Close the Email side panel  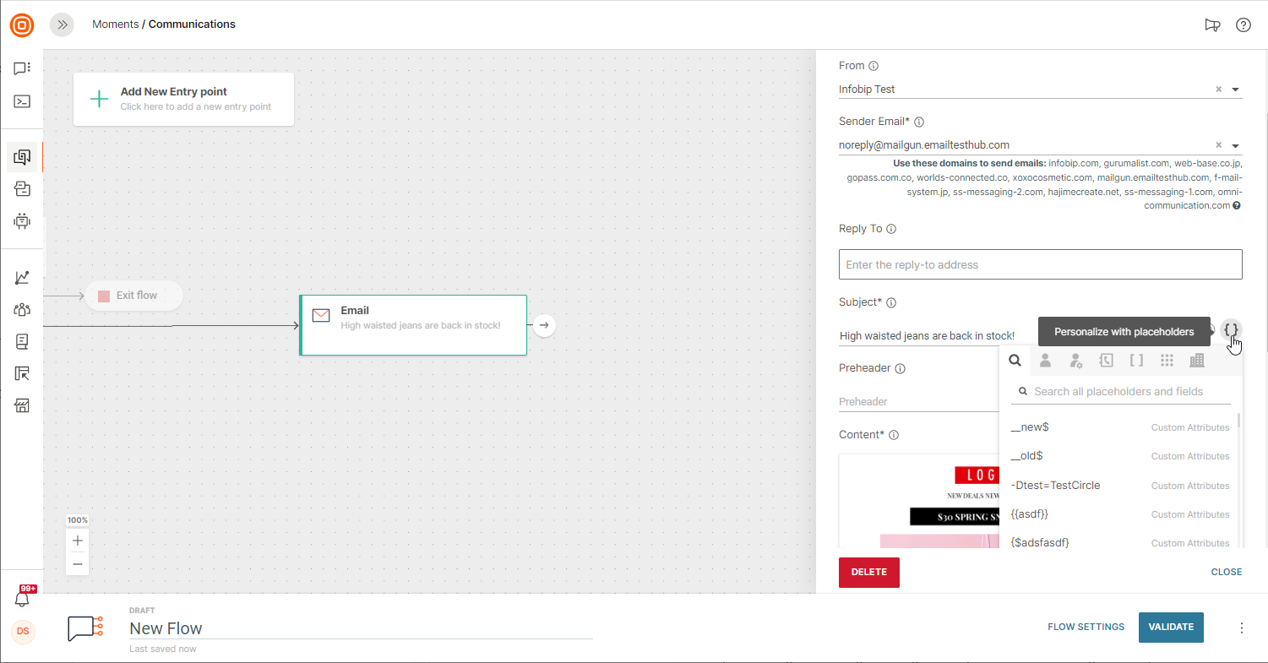1227,573
